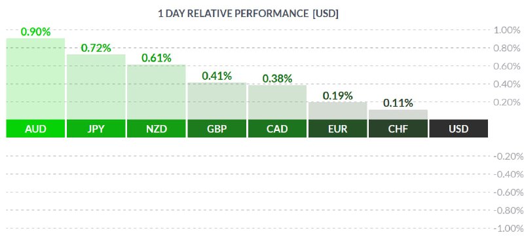Select the CAD currency label
524x239 pixels.
[277, 129]
